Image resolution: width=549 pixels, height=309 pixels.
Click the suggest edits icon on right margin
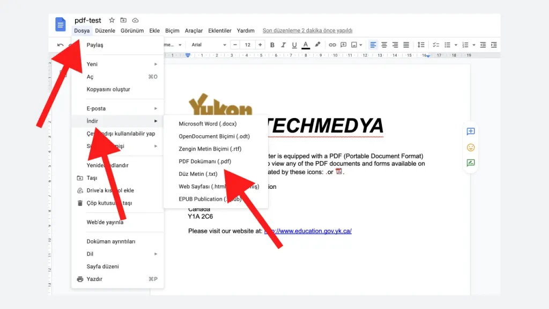click(x=471, y=163)
